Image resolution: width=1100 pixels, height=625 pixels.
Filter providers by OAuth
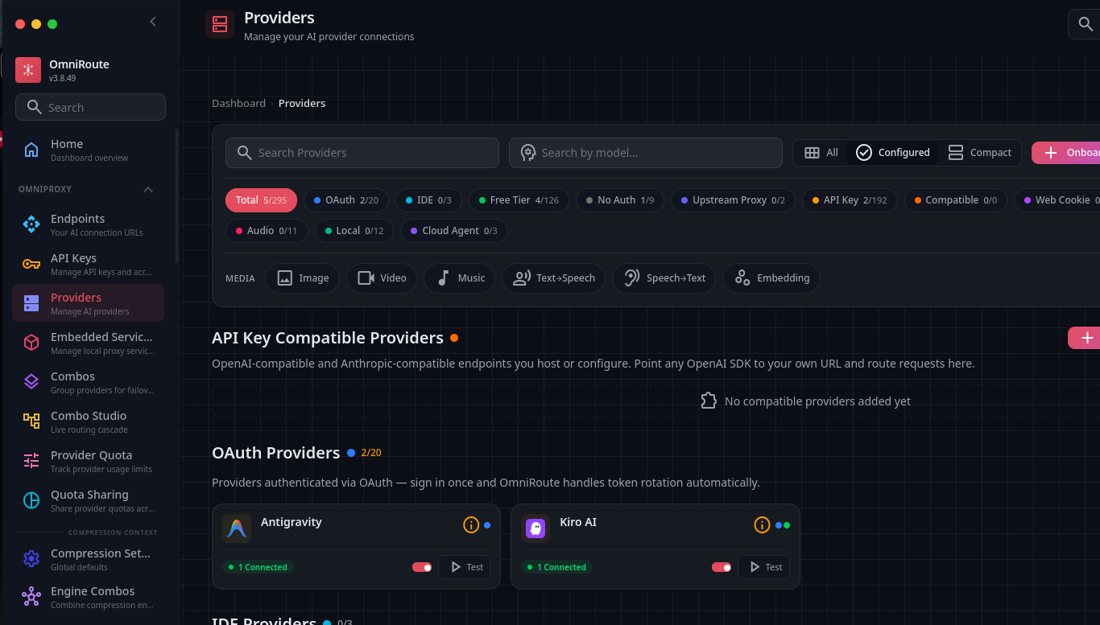346,200
